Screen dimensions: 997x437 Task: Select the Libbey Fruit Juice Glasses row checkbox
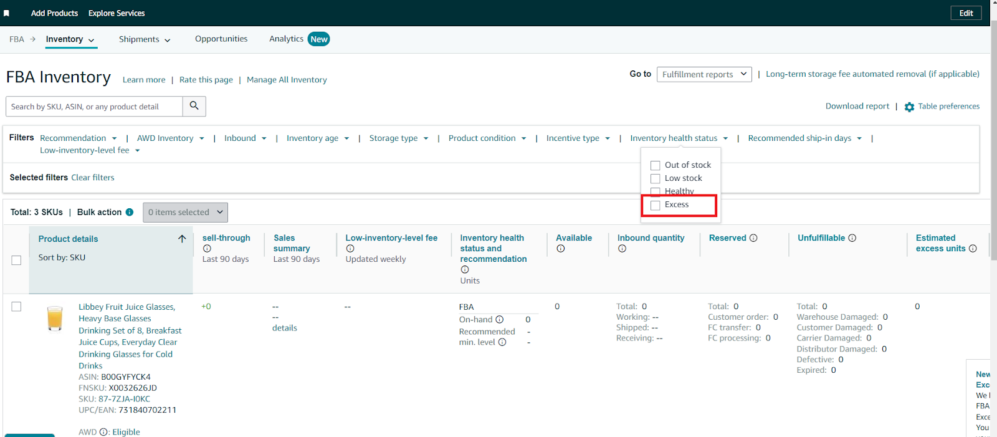(17, 307)
